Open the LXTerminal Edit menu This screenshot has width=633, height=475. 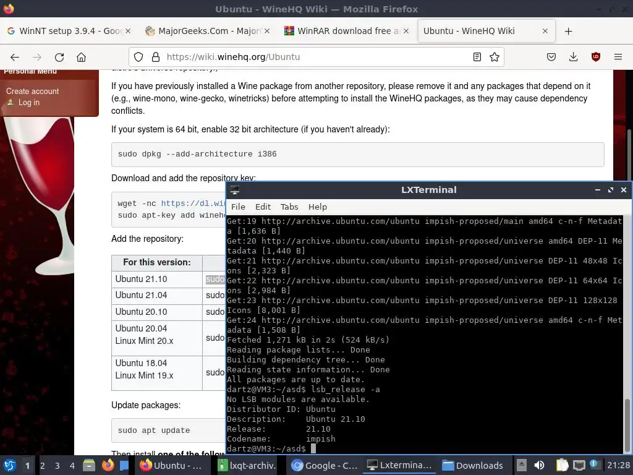[263, 207]
